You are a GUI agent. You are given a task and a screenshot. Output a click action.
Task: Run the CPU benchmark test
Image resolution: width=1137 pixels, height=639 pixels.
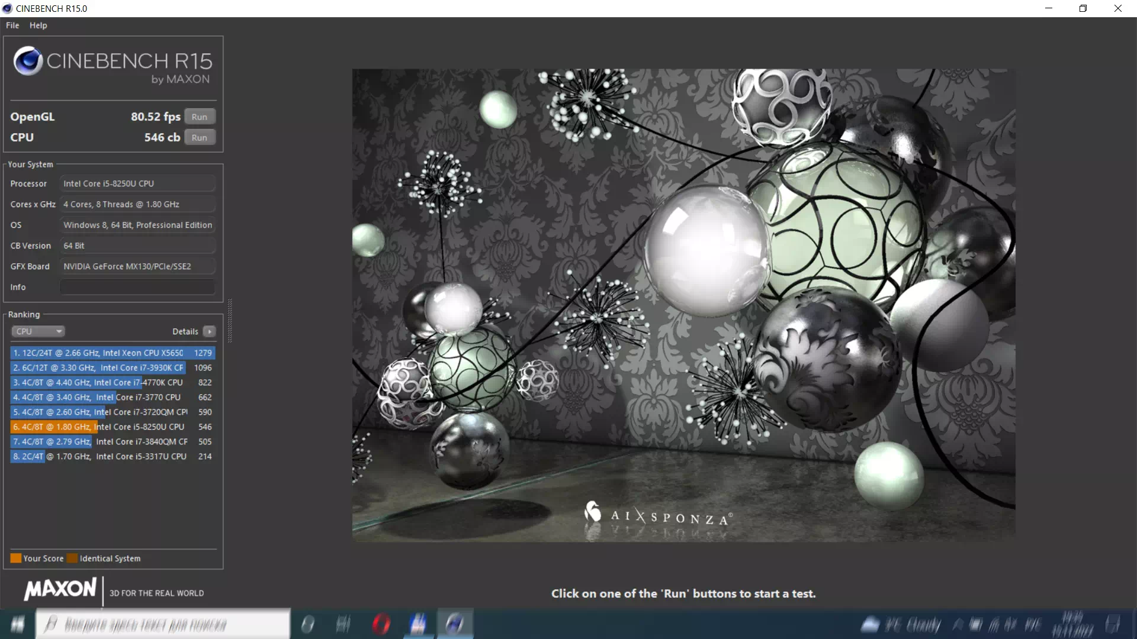click(x=200, y=137)
